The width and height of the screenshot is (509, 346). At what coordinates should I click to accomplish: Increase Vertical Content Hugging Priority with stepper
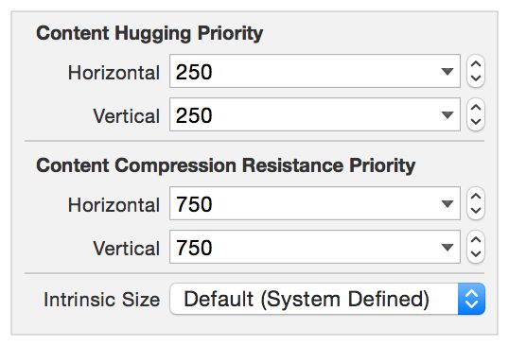coord(476,108)
